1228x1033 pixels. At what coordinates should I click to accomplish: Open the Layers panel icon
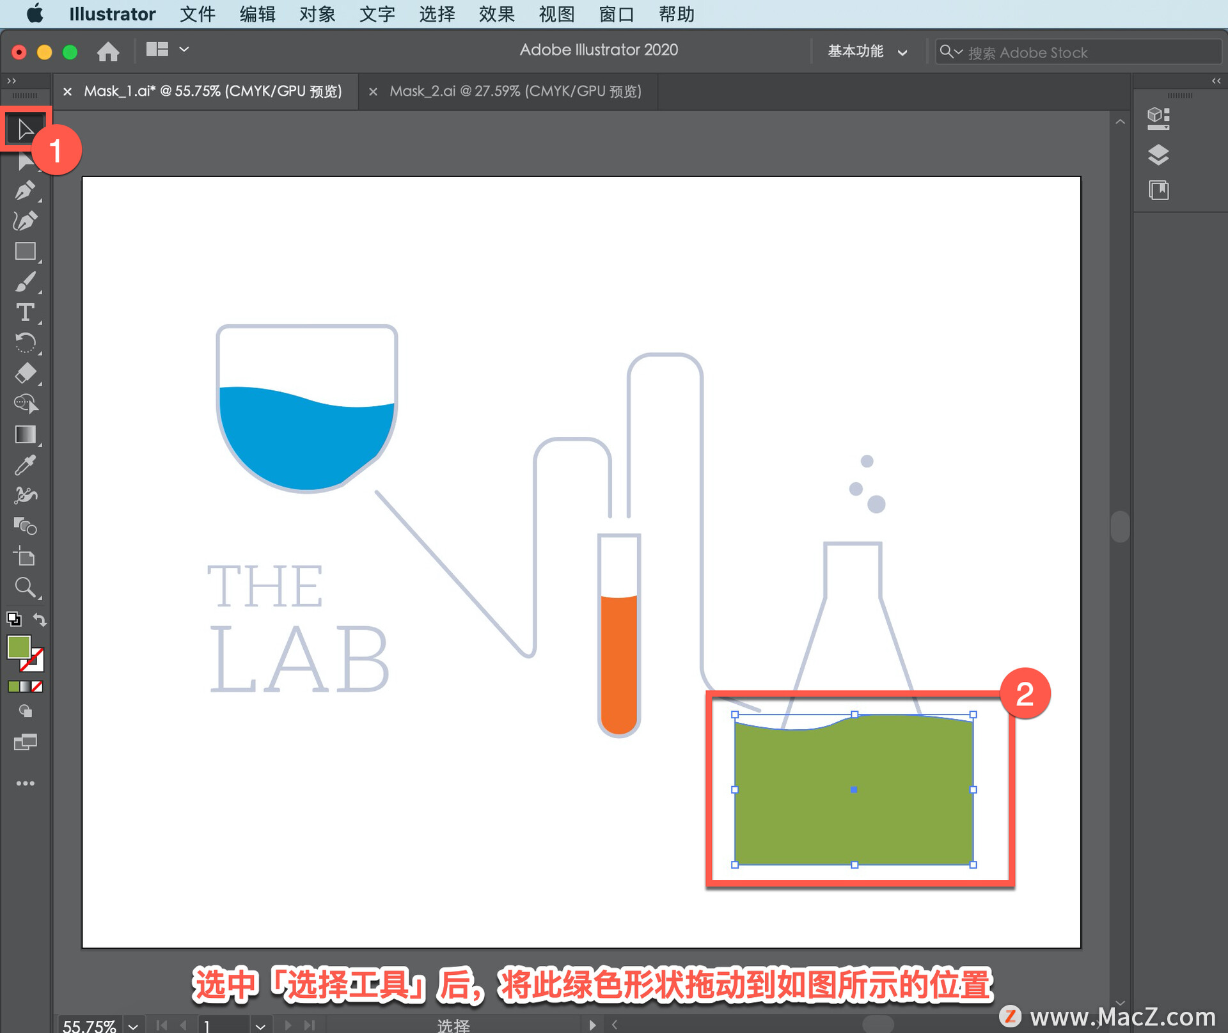click(1158, 155)
